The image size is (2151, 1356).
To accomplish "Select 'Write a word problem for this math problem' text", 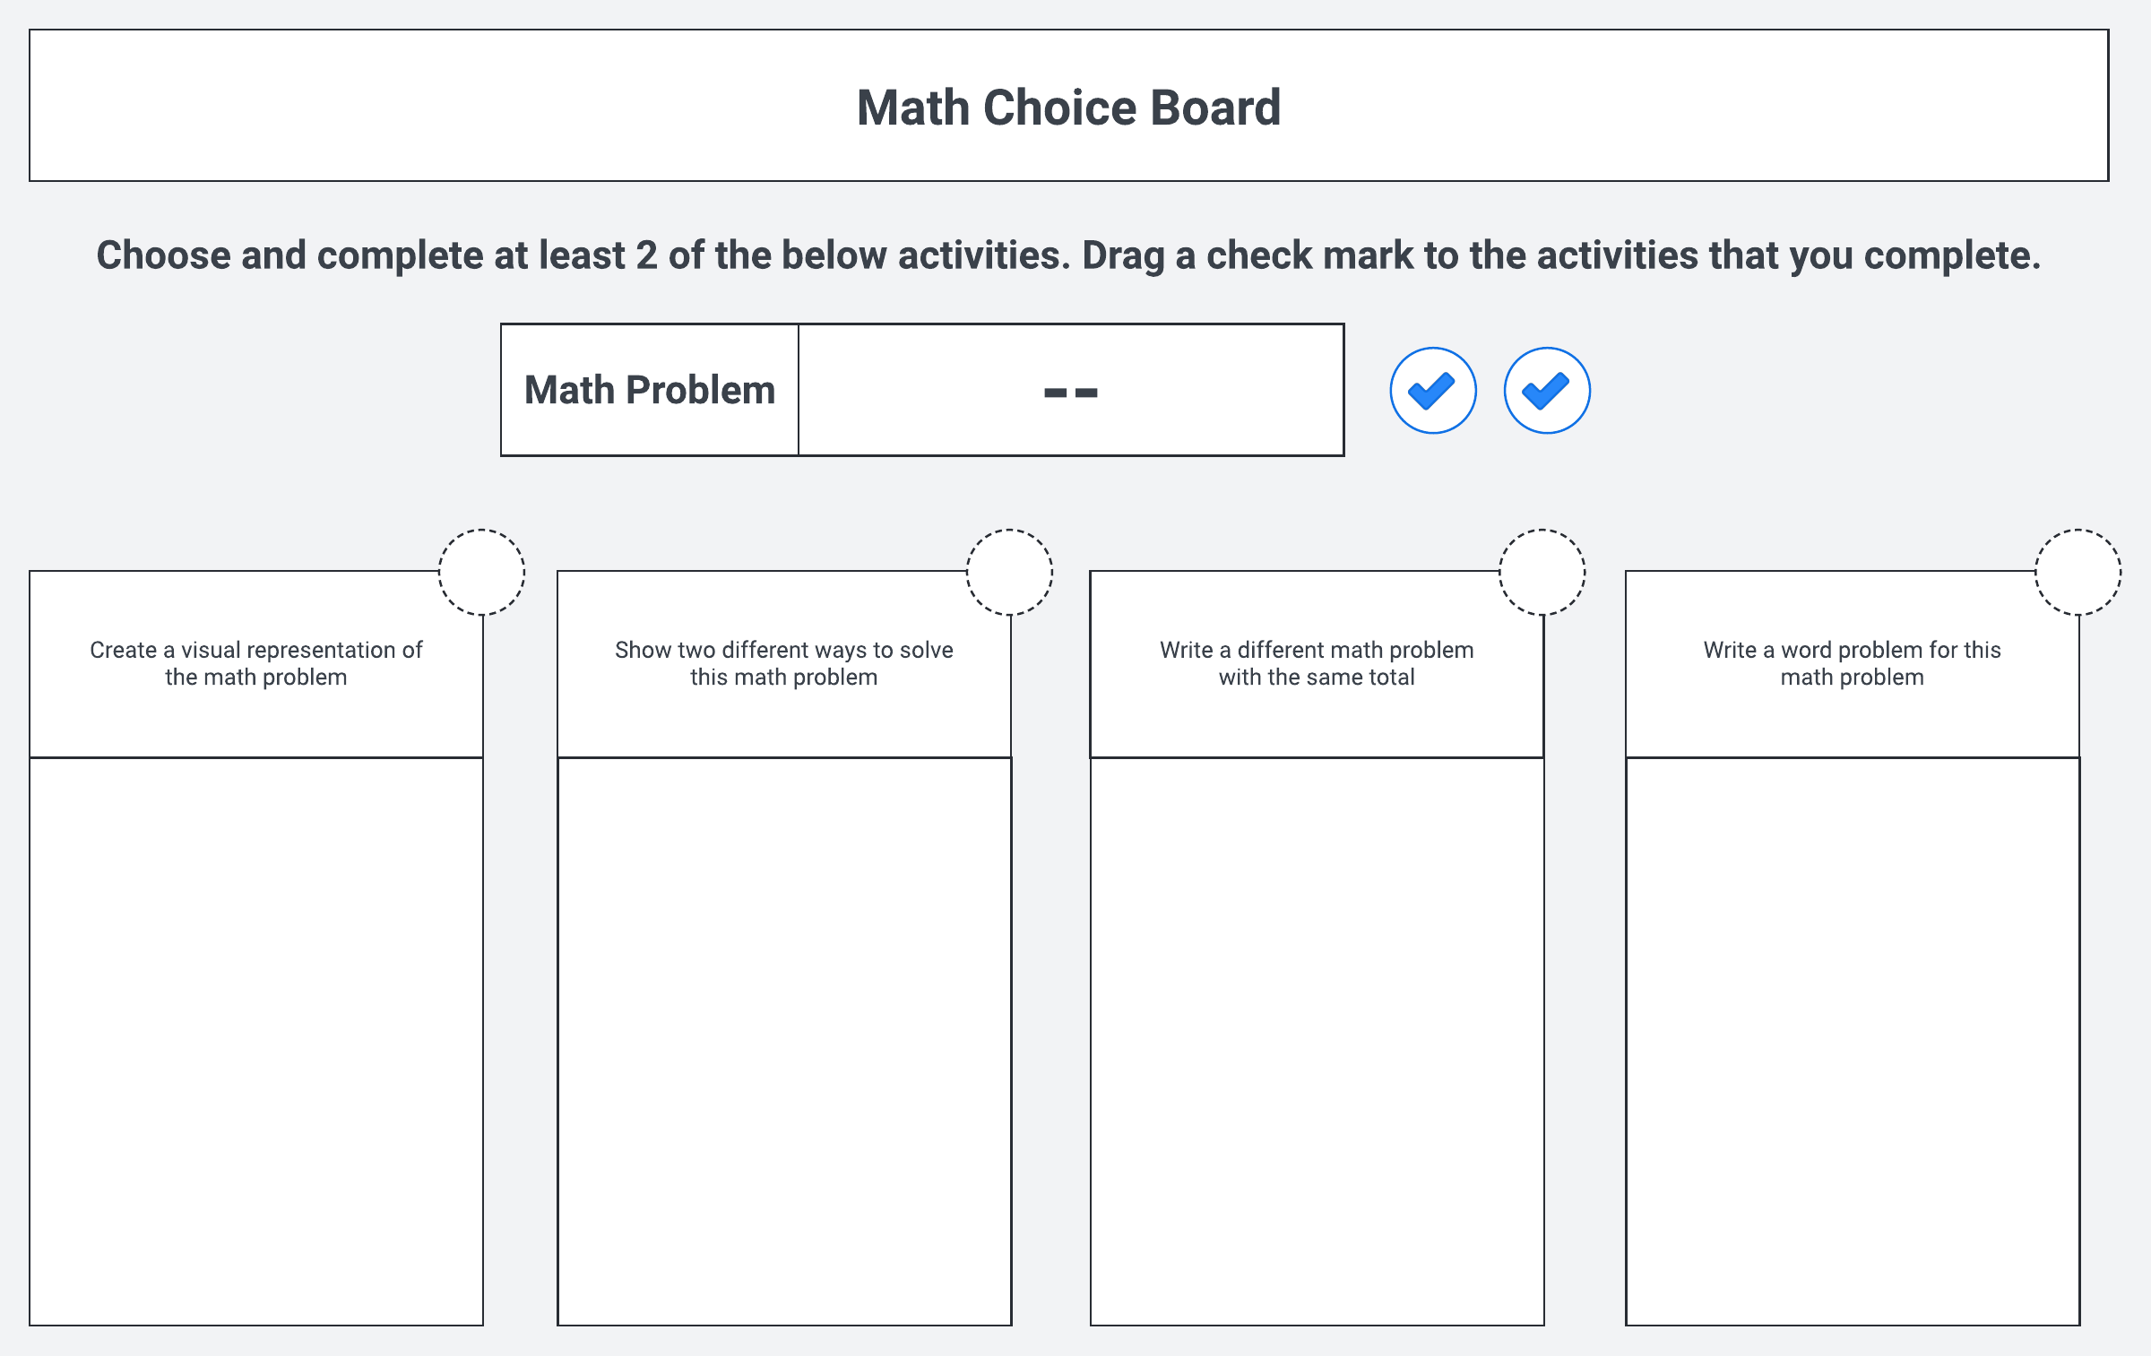I will (x=1852, y=663).
